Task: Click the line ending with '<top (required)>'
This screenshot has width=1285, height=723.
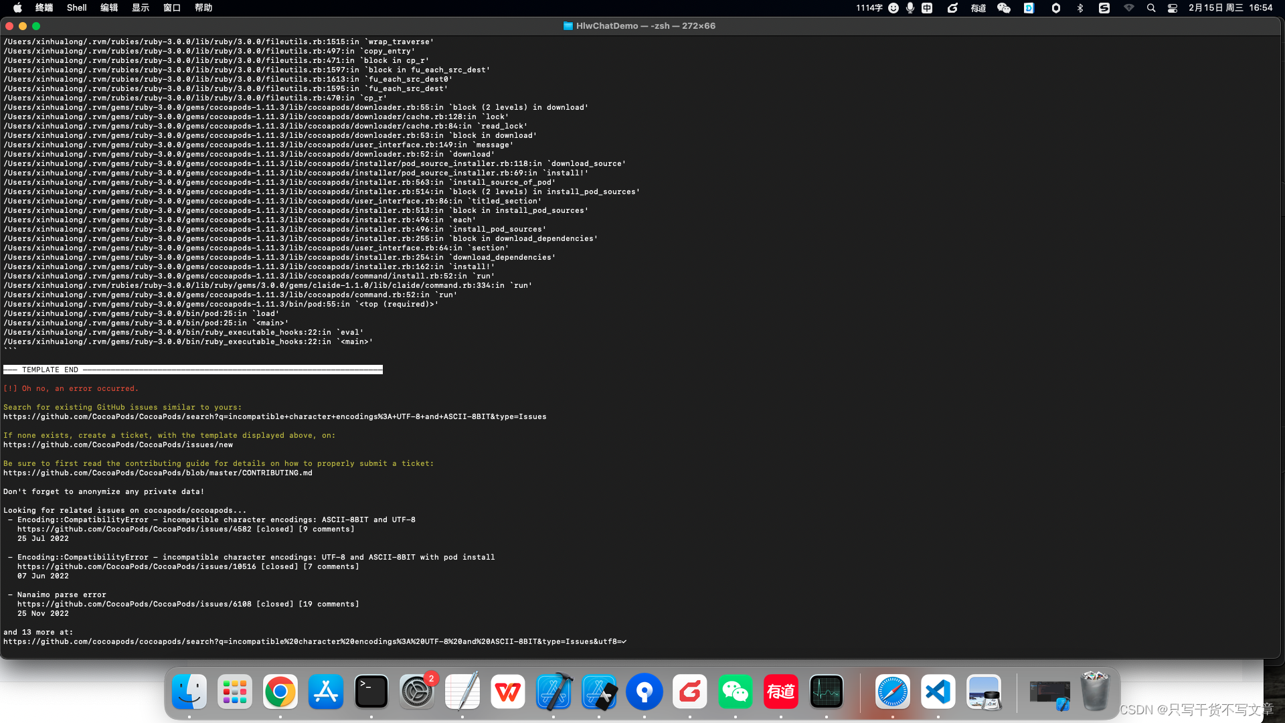Action: (x=221, y=304)
